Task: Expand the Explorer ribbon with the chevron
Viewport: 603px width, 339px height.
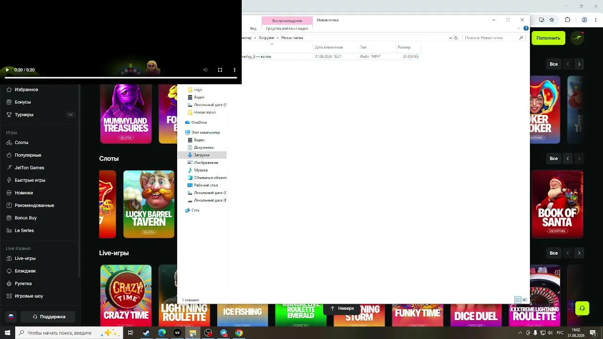Action: tap(520, 29)
